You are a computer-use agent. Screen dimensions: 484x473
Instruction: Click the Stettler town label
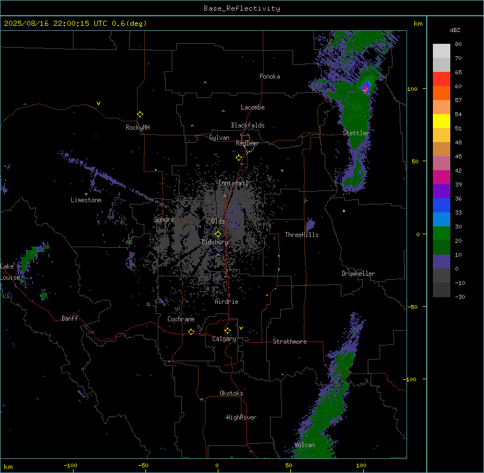point(356,133)
